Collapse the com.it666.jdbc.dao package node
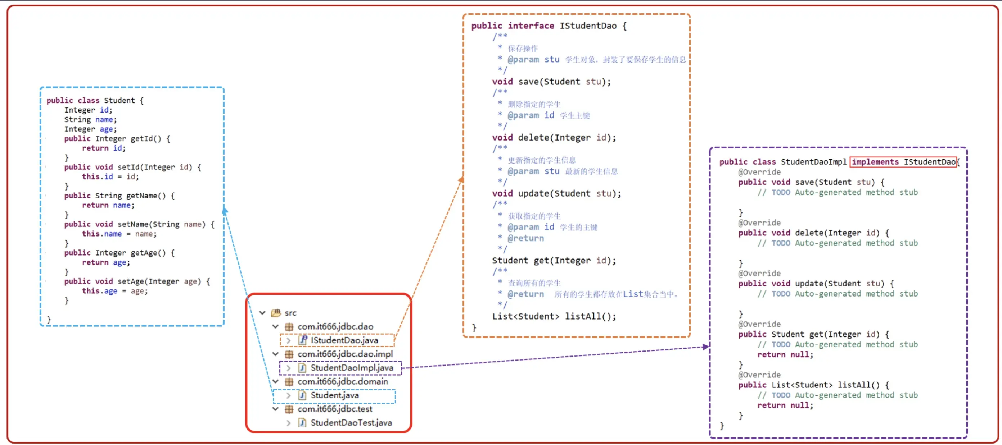The height and width of the screenshot is (445, 1002). point(275,327)
